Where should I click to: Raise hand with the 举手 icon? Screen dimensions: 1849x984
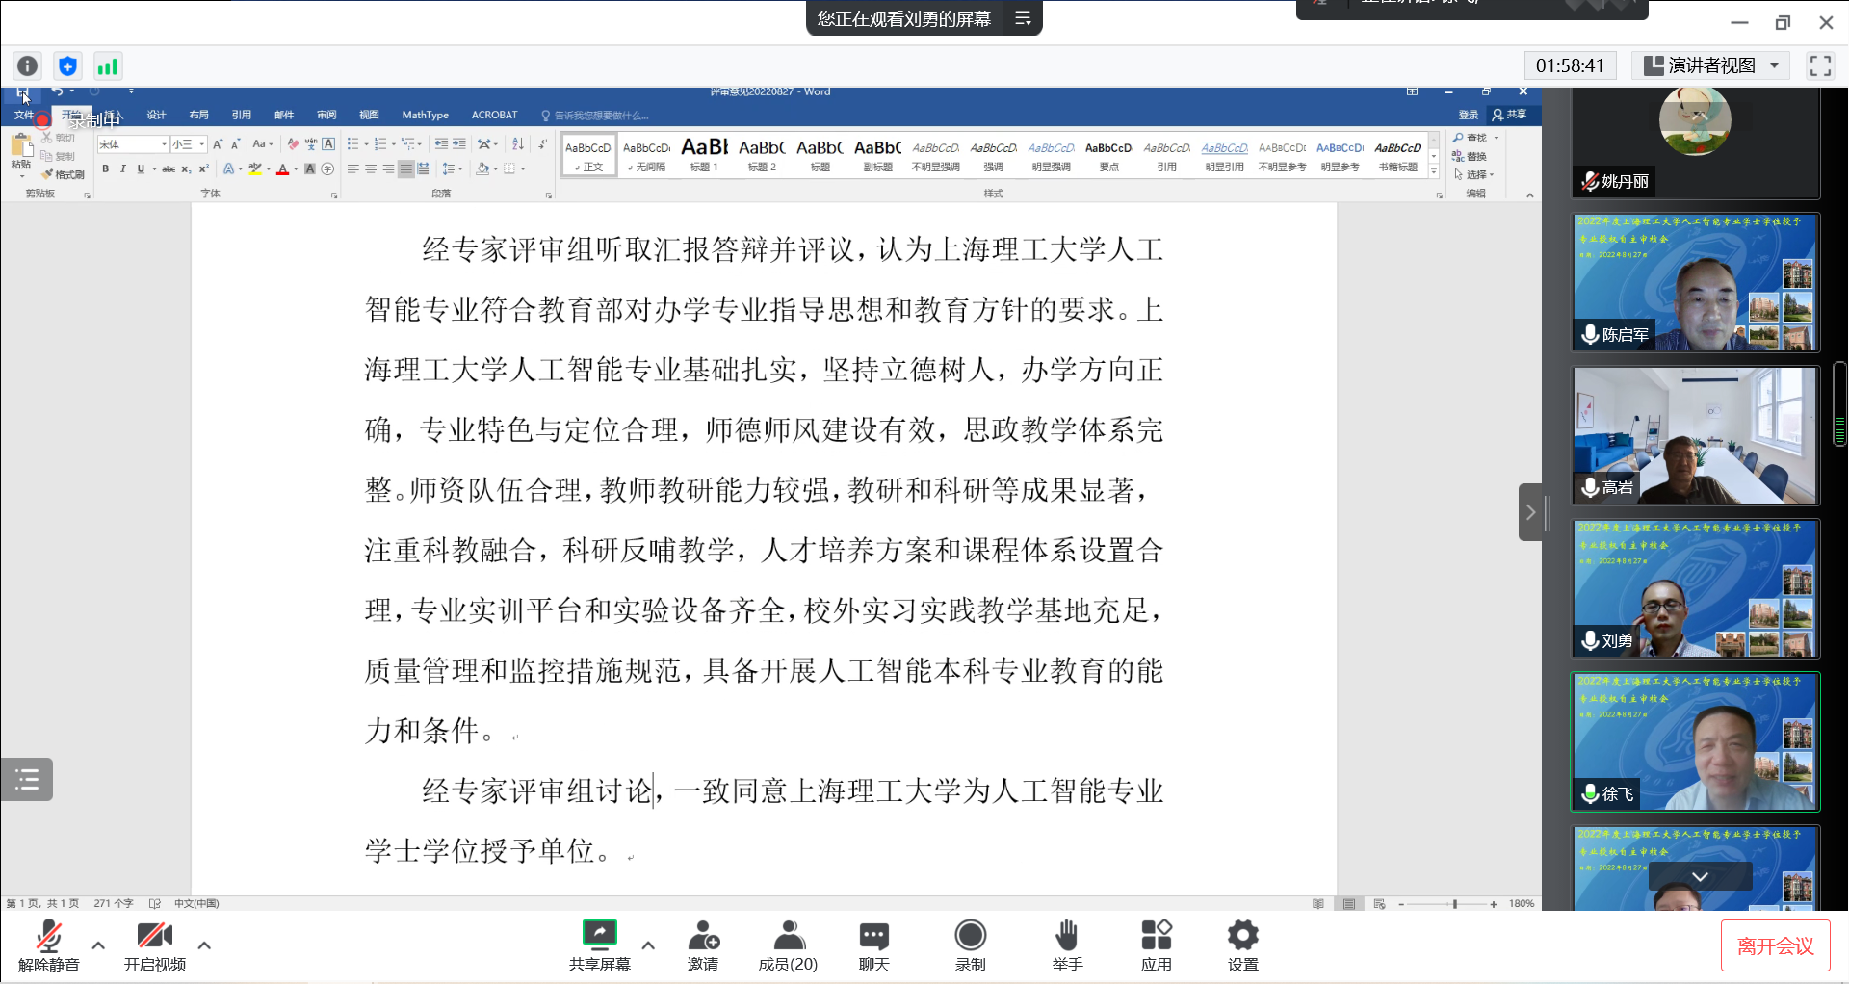click(x=1067, y=945)
